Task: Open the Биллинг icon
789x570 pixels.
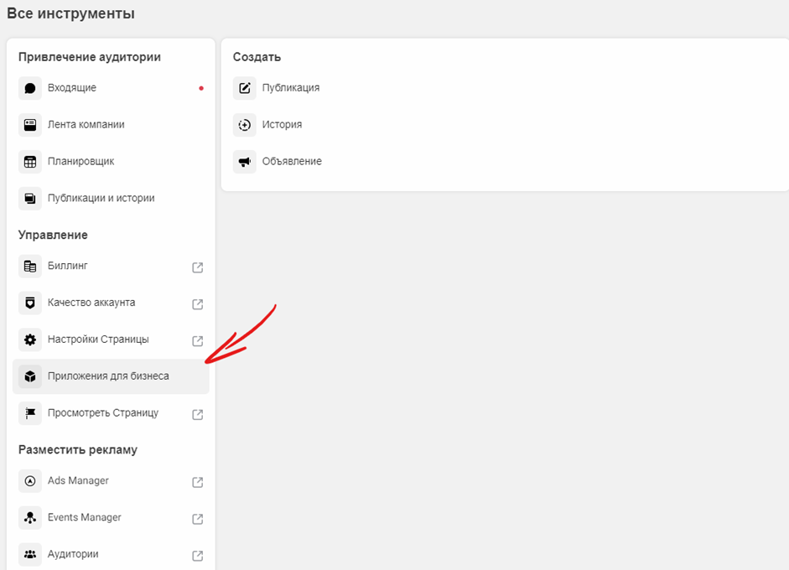Action: coord(30,267)
